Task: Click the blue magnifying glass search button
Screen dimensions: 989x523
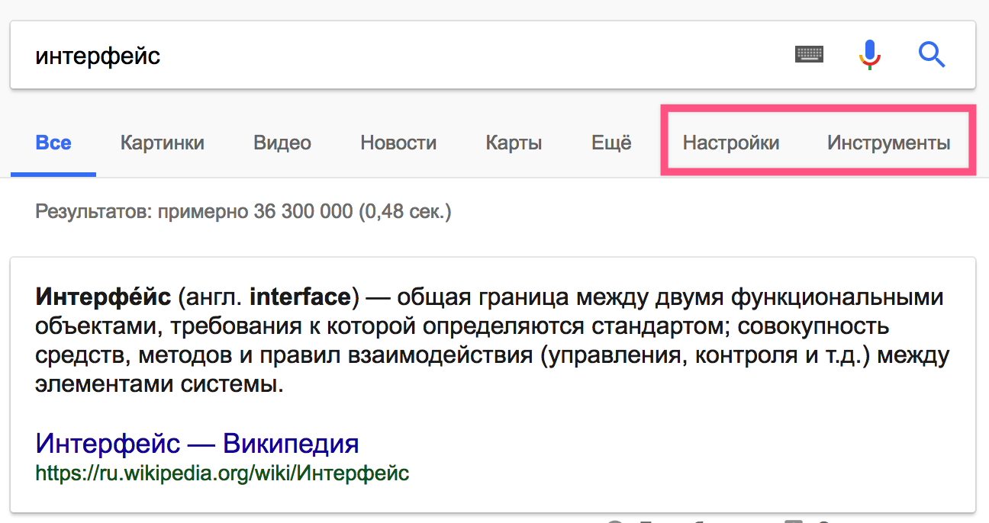Action: 932,55
